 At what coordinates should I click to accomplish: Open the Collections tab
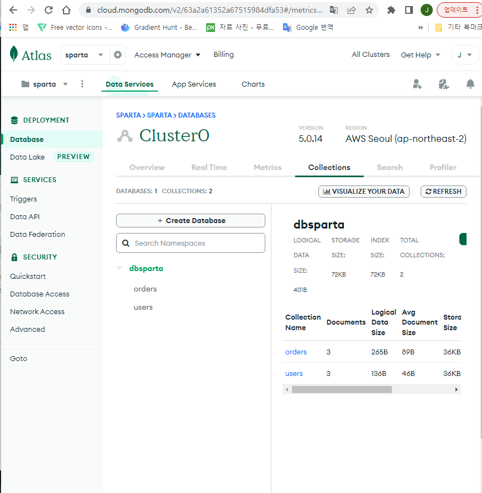coord(329,167)
